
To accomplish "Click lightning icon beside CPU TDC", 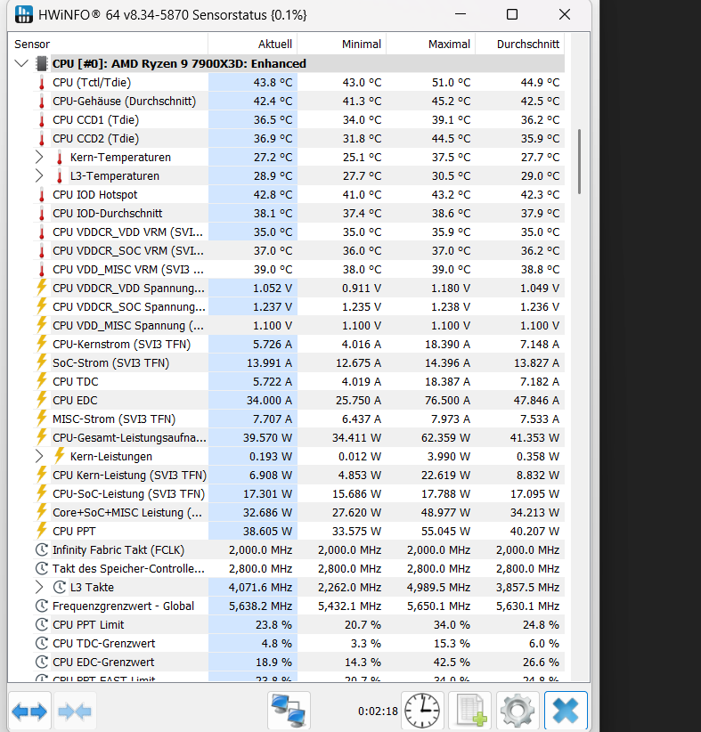I will tap(42, 381).
